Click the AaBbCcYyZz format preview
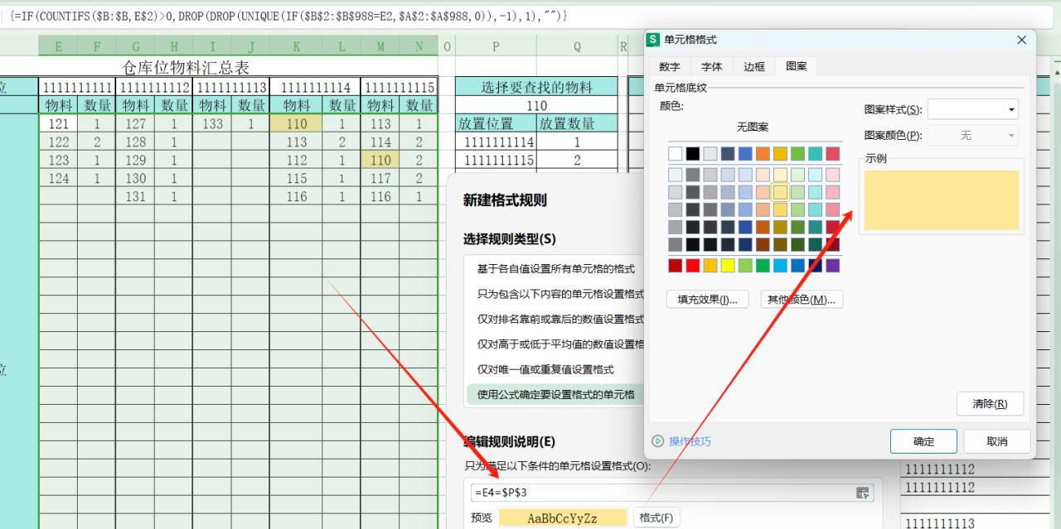The image size is (1061, 529). 563,518
